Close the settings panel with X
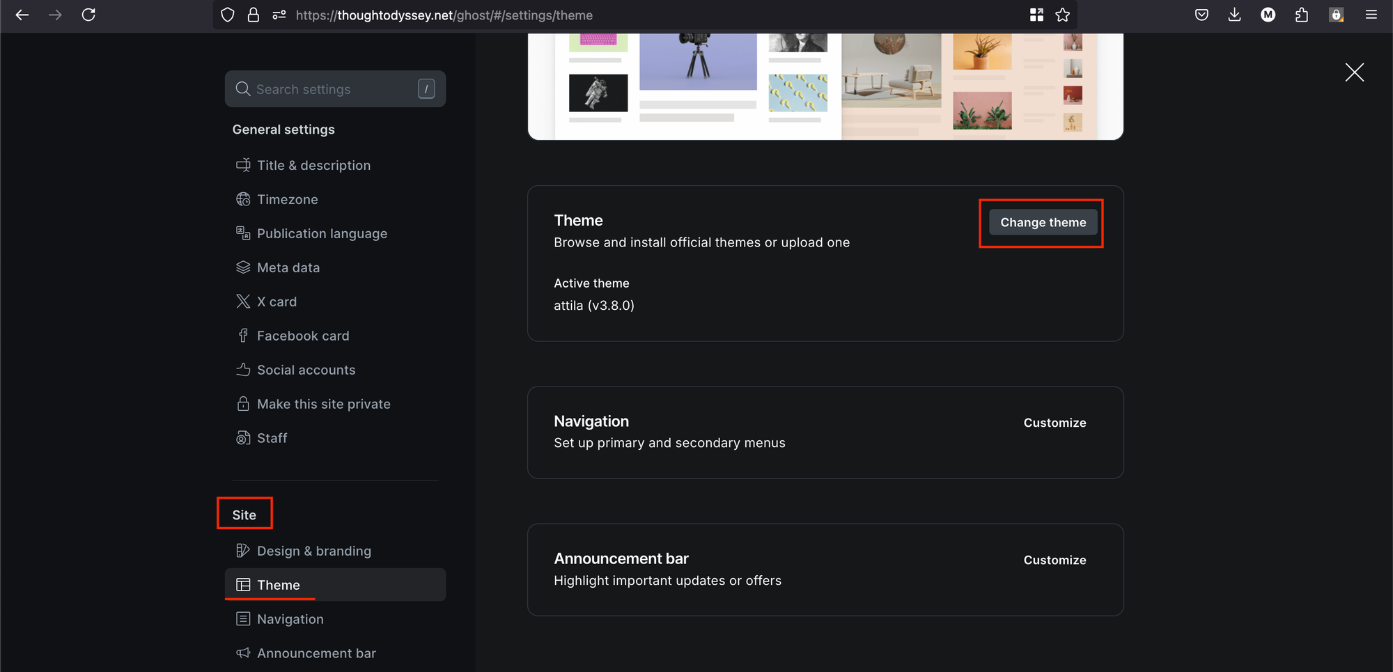Image resolution: width=1393 pixels, height=672 pixels. pos(1354,72)
